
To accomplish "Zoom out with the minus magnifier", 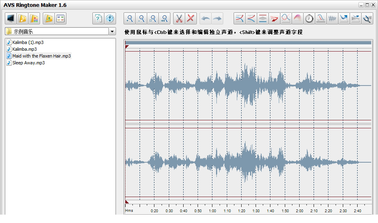I will (141, 18).
